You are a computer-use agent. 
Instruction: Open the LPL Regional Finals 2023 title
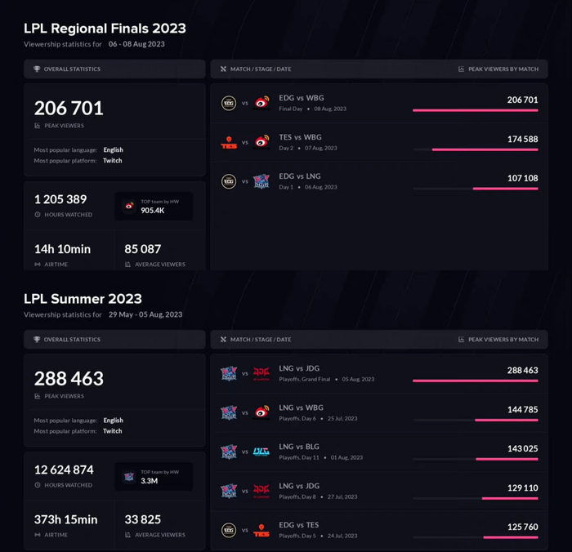tap(105, 29)
